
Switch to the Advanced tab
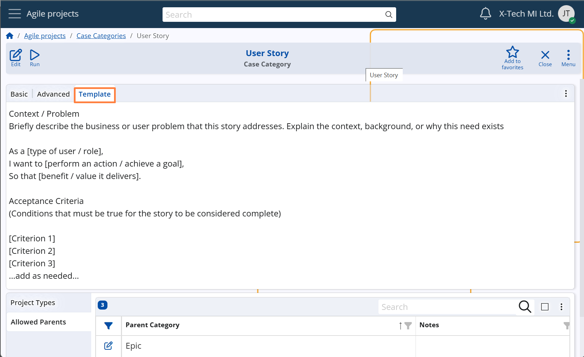(53, 94)
